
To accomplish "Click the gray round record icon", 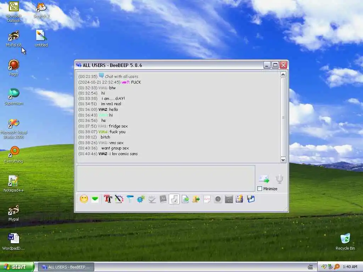I will coord(218,199).
